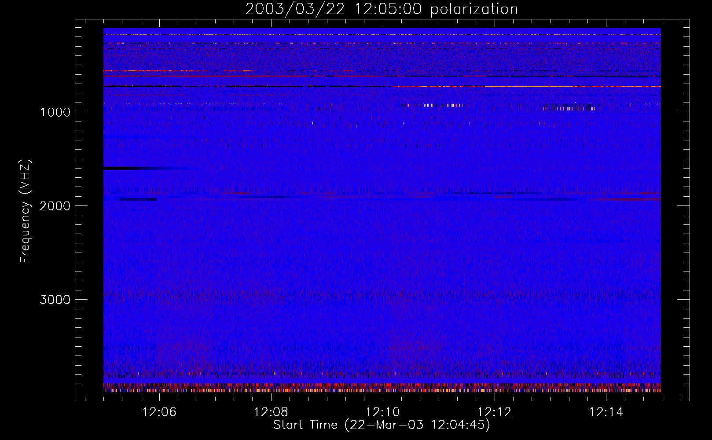Click the 3000 frequency tick label
712x440 pixels.
coord(55,300)
